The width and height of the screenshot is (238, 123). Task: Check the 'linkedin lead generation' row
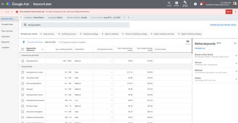click(x=23, y=117)
